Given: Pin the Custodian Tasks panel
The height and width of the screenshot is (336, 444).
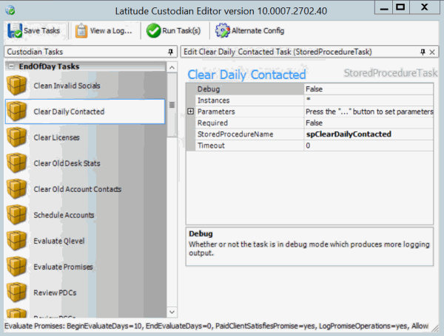Looking at the screenshot, I should coord(170,52).
